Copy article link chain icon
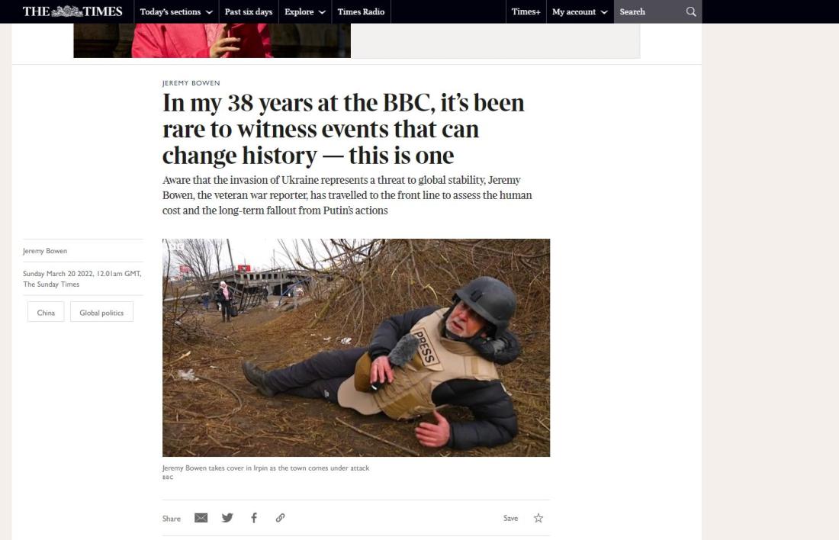 click(x=281, y=518)
